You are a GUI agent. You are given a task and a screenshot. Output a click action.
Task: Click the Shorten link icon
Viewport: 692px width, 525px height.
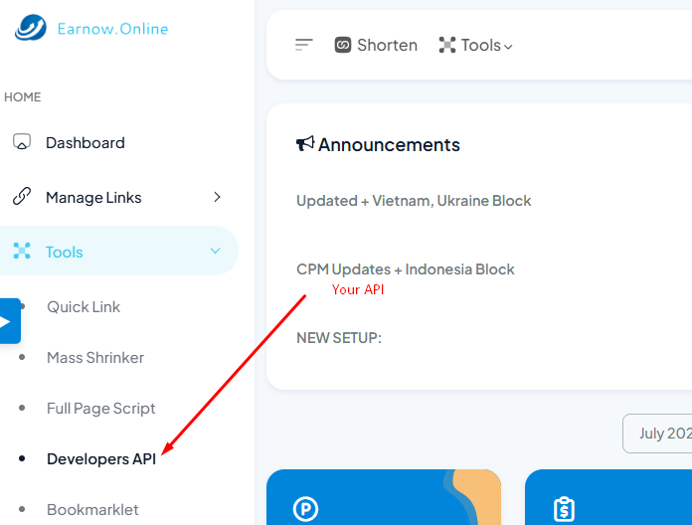tap(343, 45)
